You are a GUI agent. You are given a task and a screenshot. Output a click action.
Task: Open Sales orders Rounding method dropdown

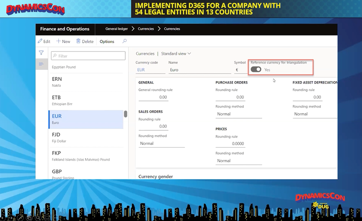161,144
